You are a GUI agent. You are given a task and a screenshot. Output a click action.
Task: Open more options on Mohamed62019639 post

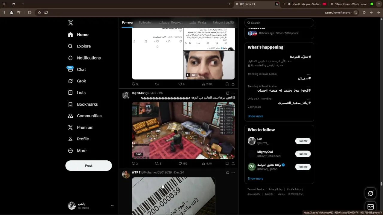pyautogui.click(x=233, y=172)
